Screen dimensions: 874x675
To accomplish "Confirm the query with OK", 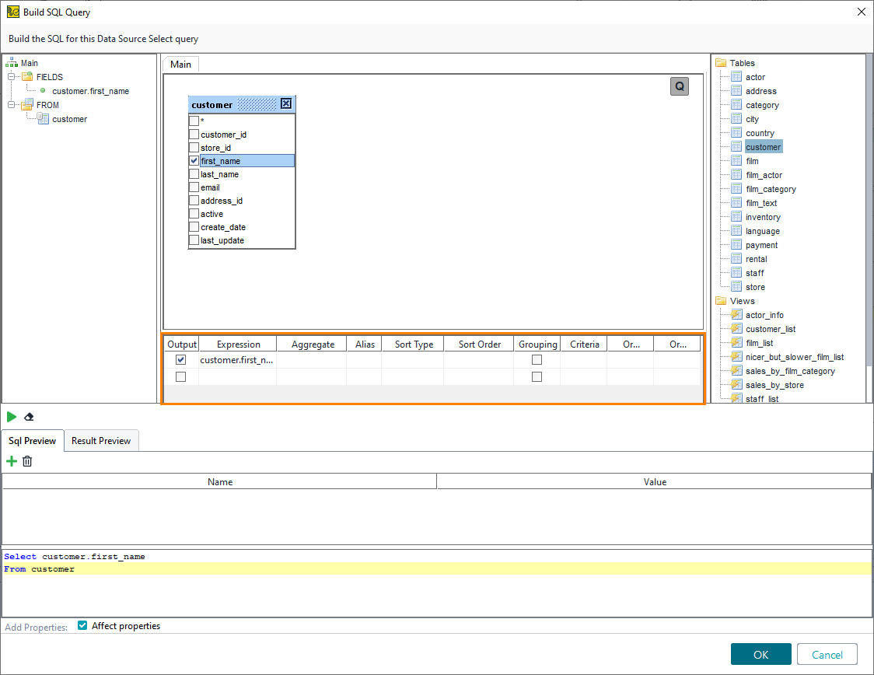I will [x=760, y=654].
